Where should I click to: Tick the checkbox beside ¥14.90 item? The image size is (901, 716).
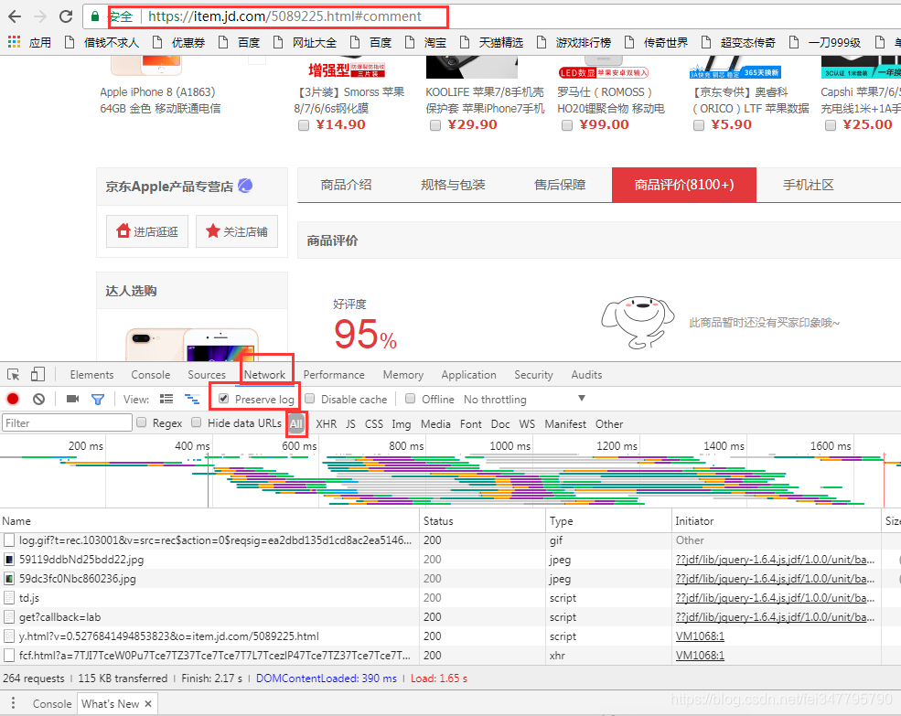pyautogui.click(x=304, y=125)
